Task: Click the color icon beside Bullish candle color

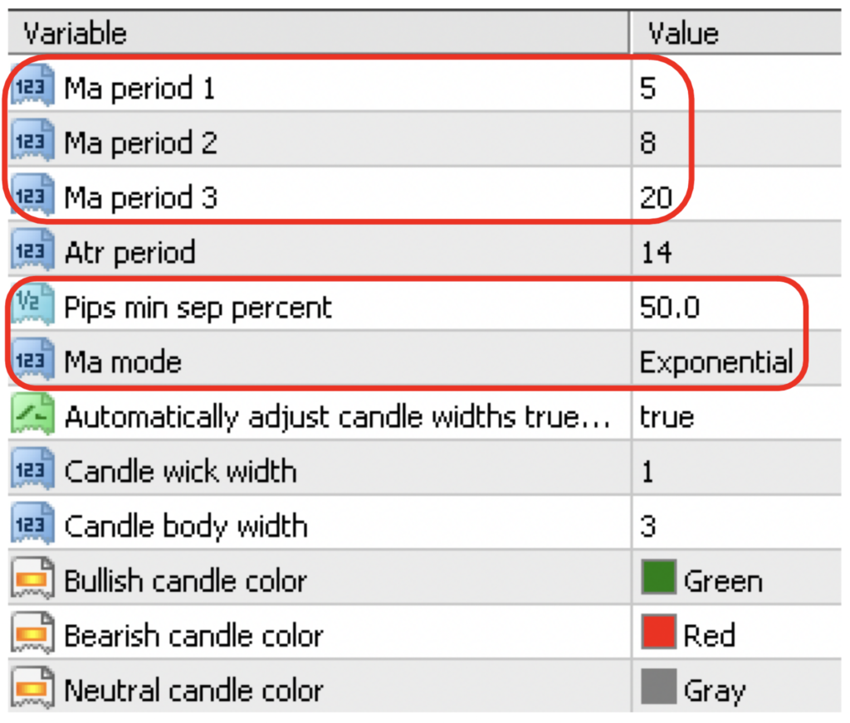Action: click(x=32, y=580)
